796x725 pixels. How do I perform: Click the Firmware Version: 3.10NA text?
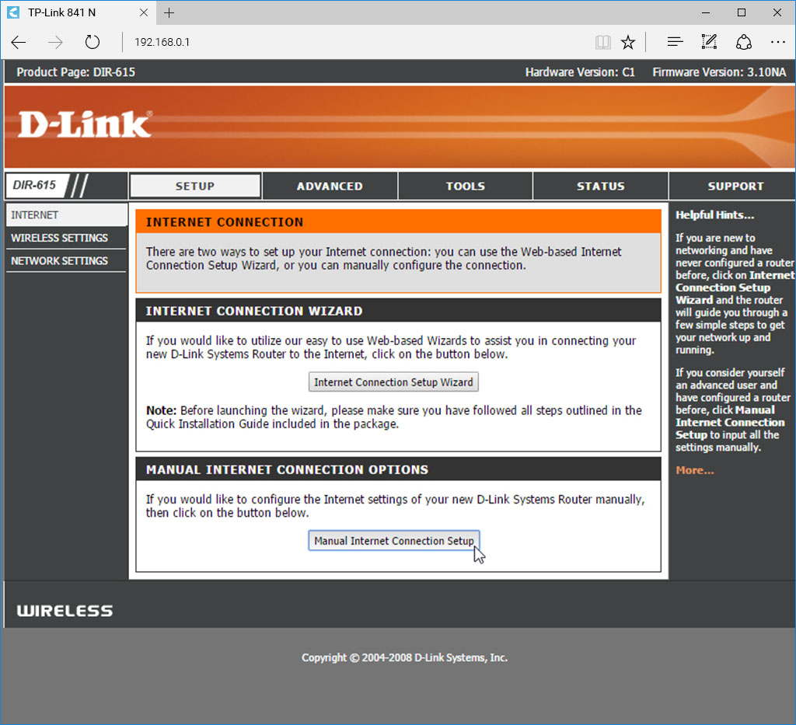pos(719,72)
